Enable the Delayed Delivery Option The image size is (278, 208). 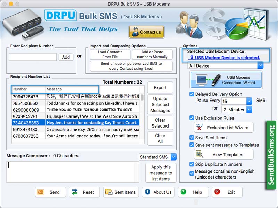click(x=191, y=94)
